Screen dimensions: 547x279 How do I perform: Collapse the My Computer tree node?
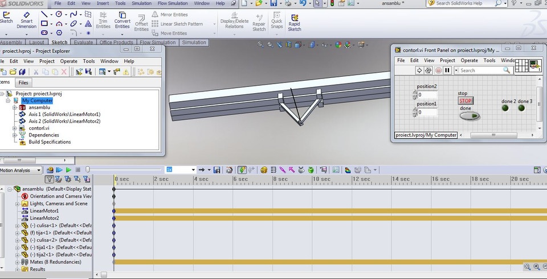tap(8, 101)
